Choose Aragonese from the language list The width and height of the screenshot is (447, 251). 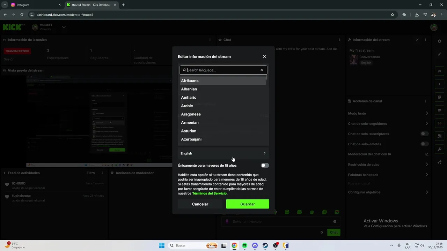223,114
